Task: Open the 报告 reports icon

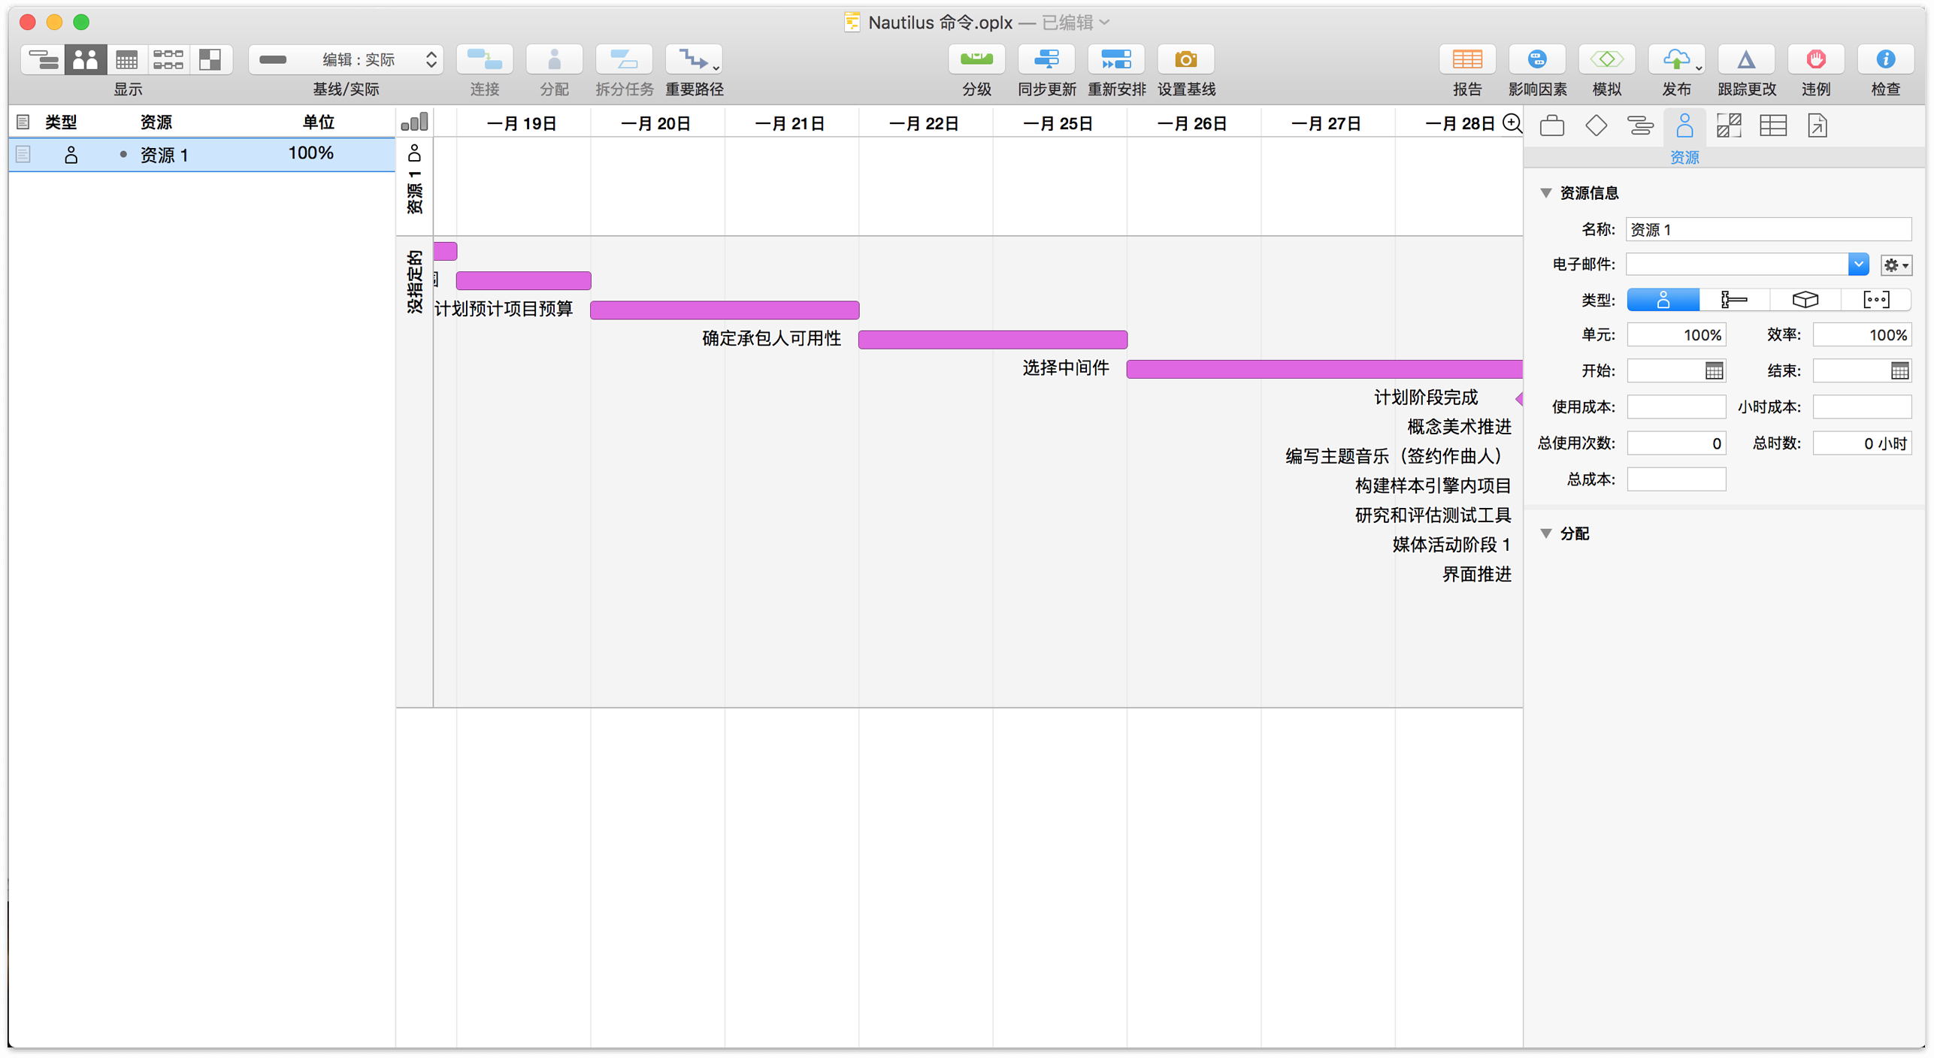Action: 1466,60
